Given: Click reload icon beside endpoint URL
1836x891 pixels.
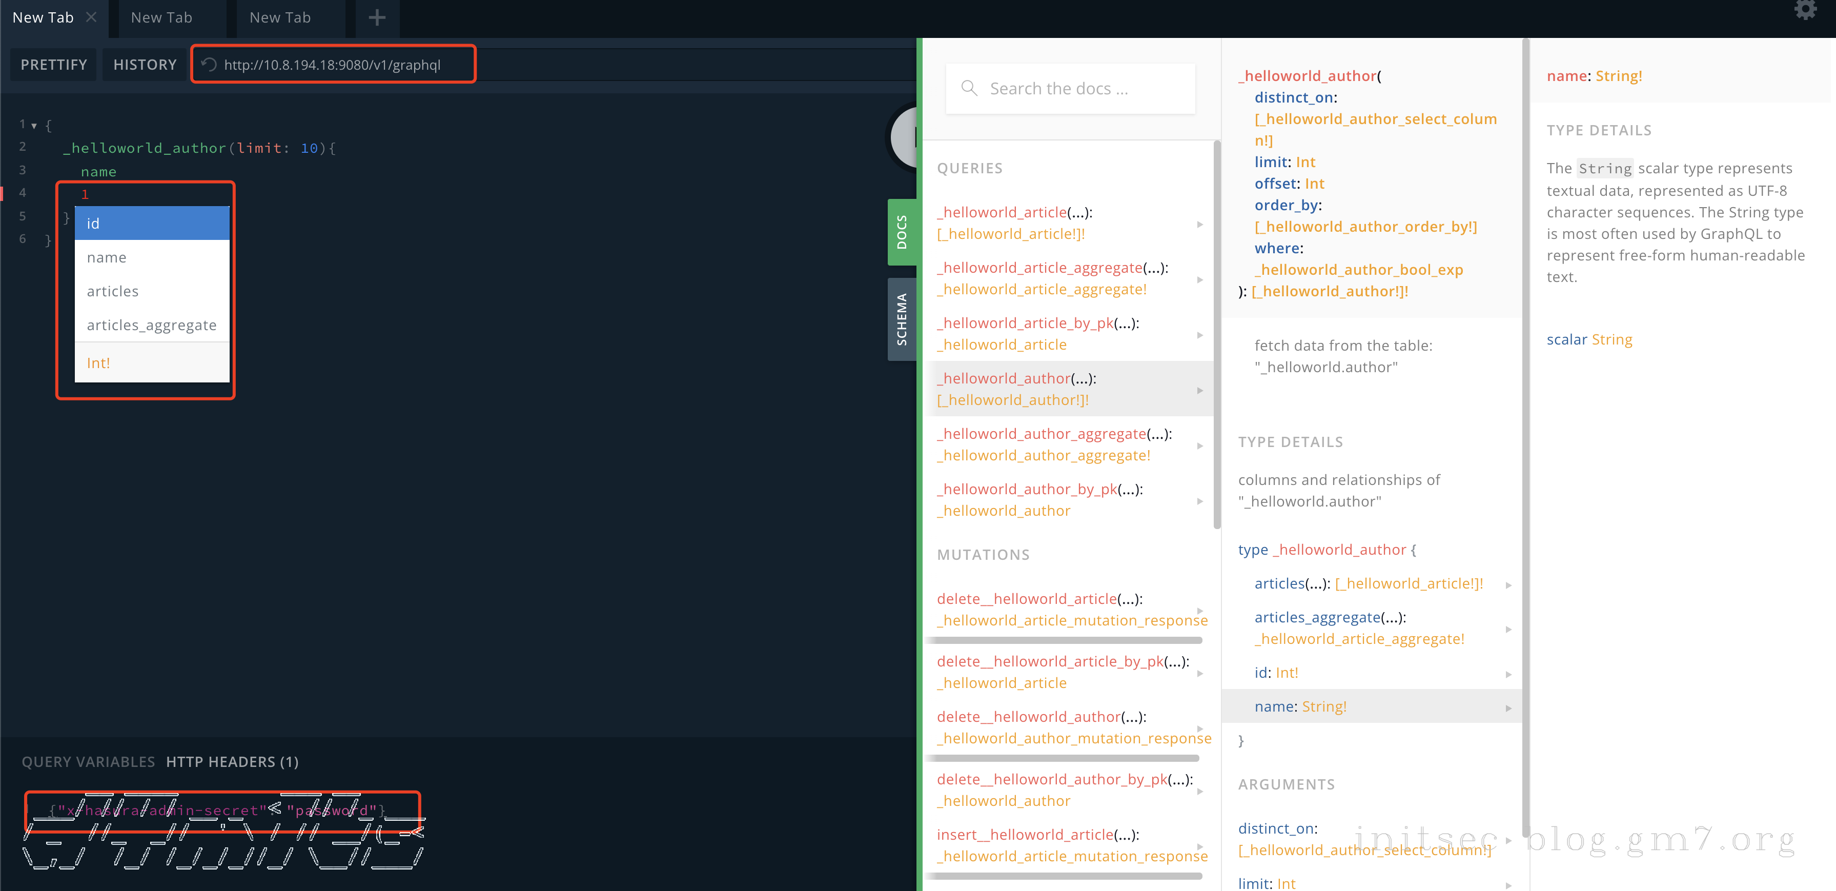Looking at the screenshot, I should pyautogui.click(x=209, y=65).
